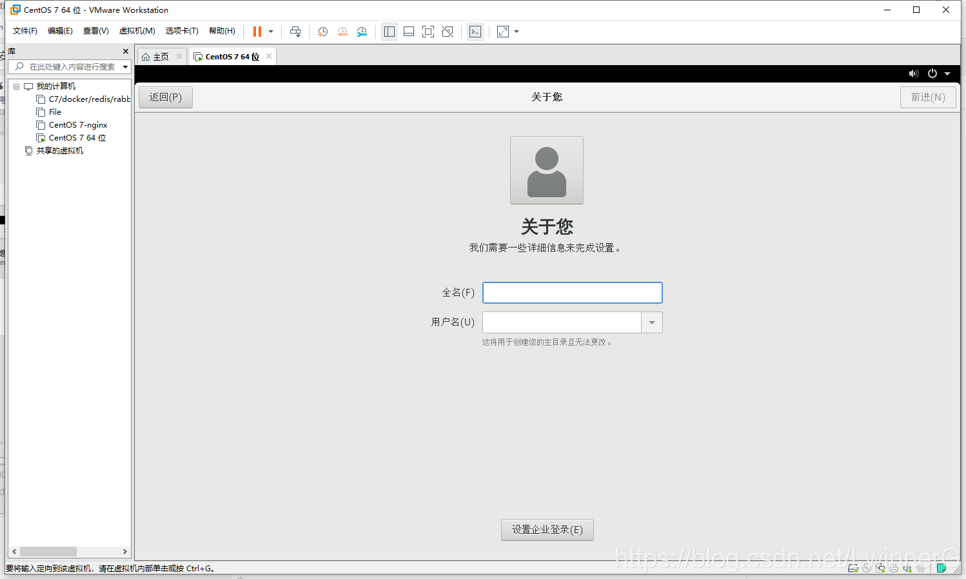Take a snapshot of this virtual machine

[323, 32]
